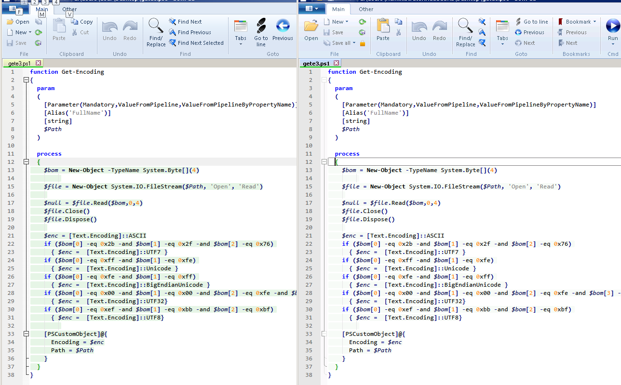Click the Find Next Selected command
The height and width of the screenshot is (385, 621).
197,42
